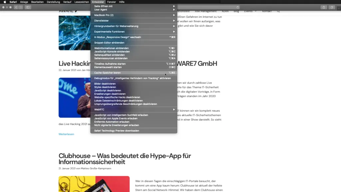This screenshot has width=341, height=192.
Task: Toggle 'Entfernte Automation erlauben'
Action: click(x=112, y=122)
